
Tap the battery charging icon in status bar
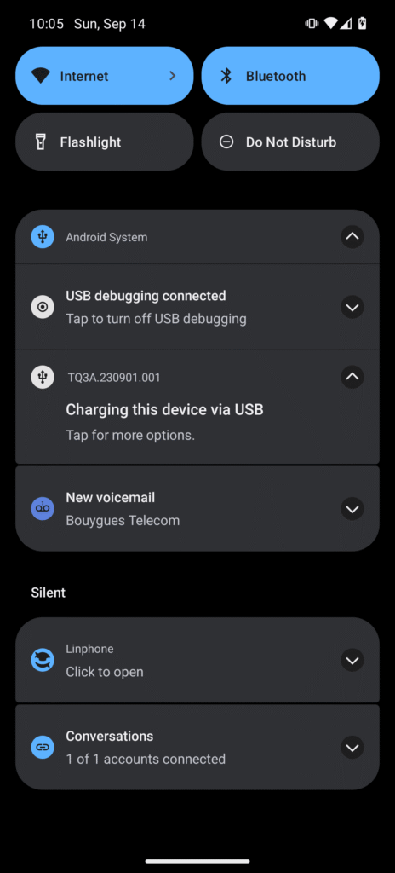click(x=362, y=23)
